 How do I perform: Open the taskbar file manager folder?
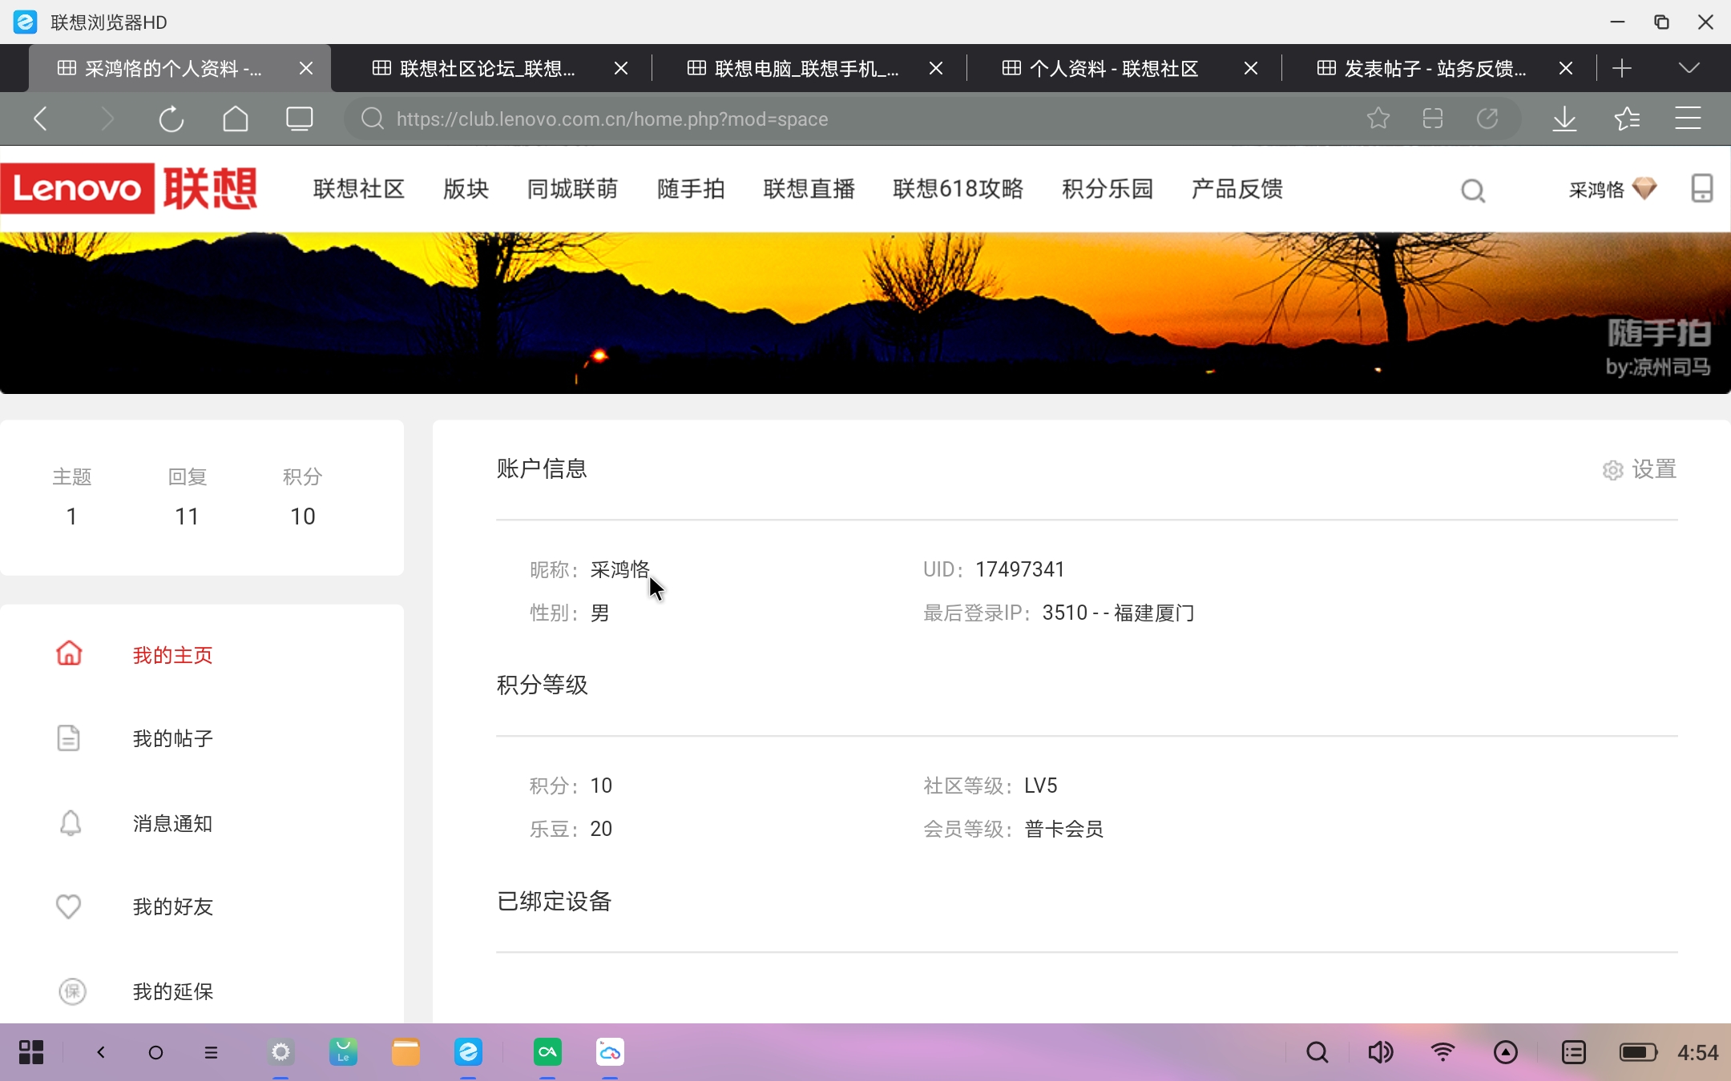coord(406,1052)
